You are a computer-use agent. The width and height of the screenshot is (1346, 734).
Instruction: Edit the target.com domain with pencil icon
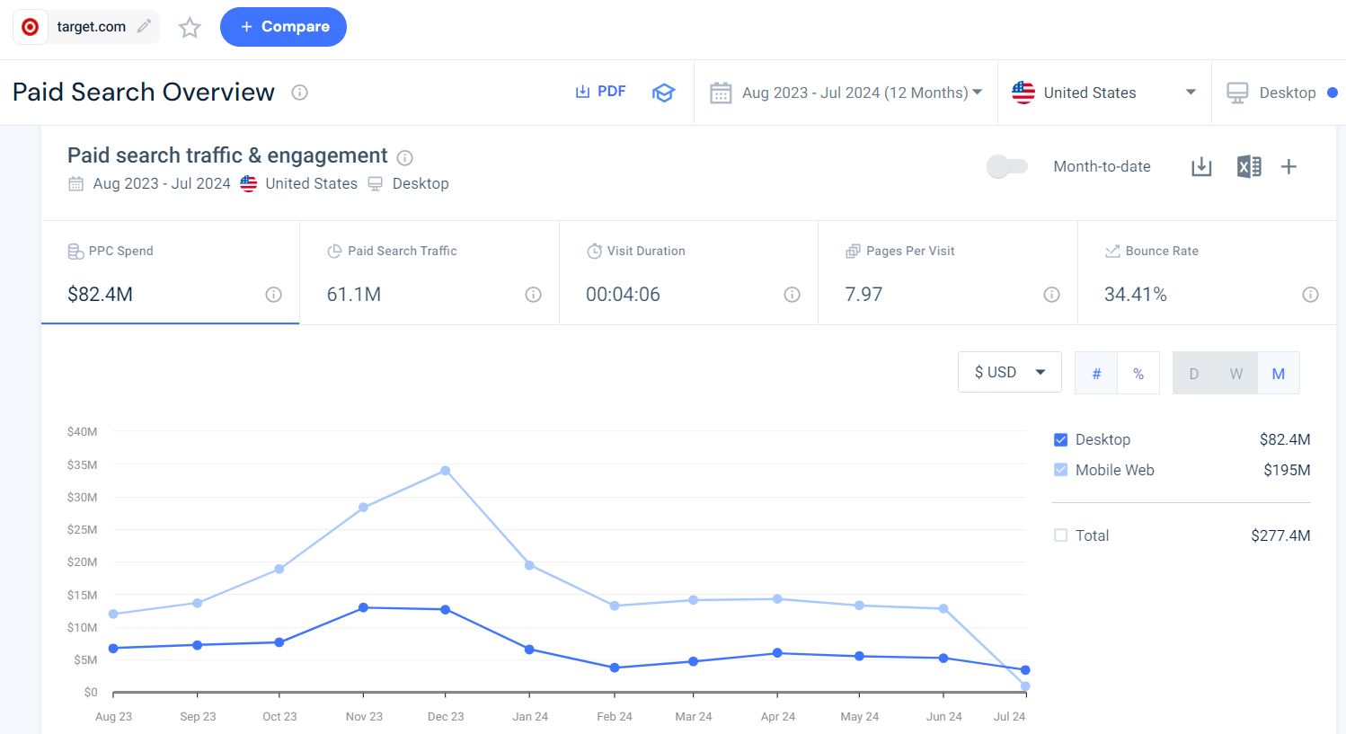[144, 27]
